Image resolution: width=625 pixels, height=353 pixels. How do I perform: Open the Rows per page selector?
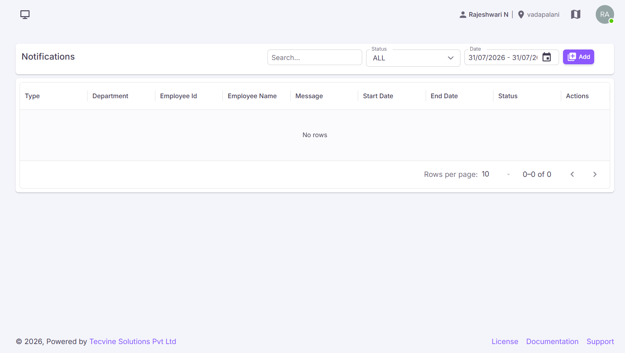pos(496,175)
